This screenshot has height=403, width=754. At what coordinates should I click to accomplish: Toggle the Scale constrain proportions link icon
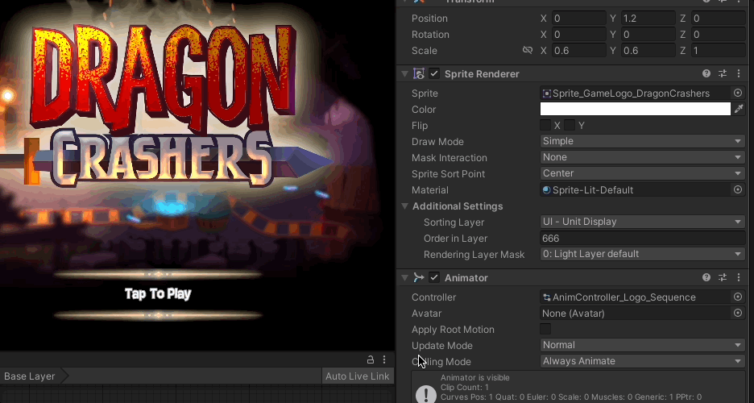pyautogui.click(x=528, y=50)
